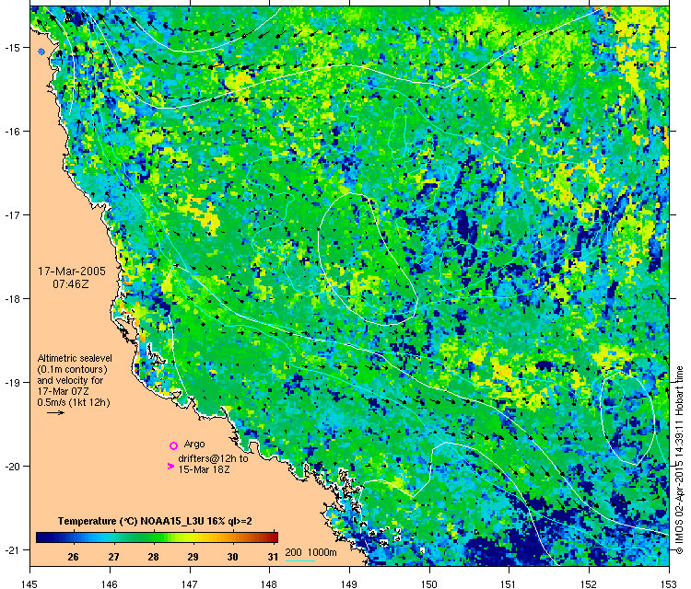
Task: Click the text 'and velocity for'
Action: [70, 380]
